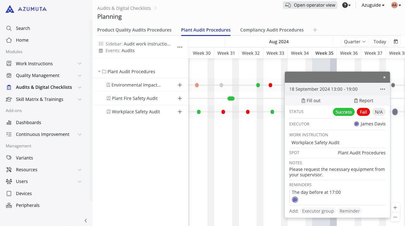Collapse the left sidebar arrow
The width and height of the screenshot is (405, 226).
pyautogui.click(x=85, y=221)
